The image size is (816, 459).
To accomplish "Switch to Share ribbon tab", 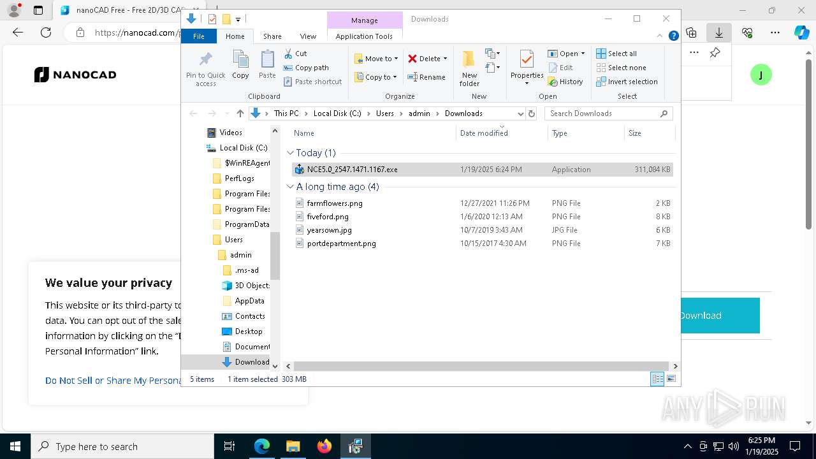I will pyautogui.click(x=272, y=36).
